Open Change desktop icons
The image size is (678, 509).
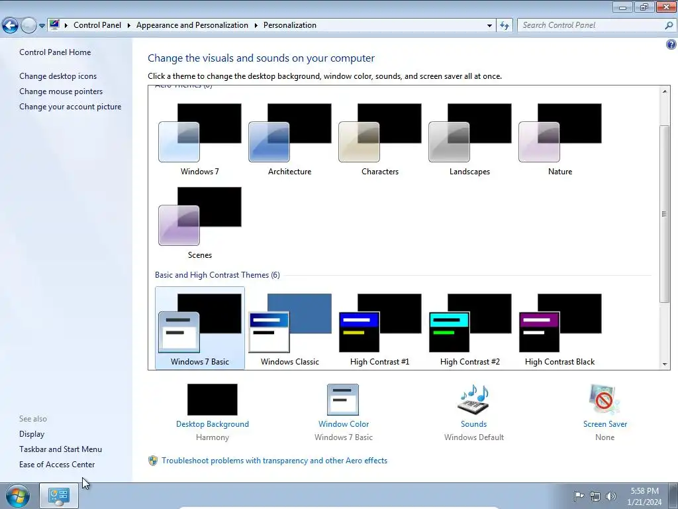[x=58, y=76]
